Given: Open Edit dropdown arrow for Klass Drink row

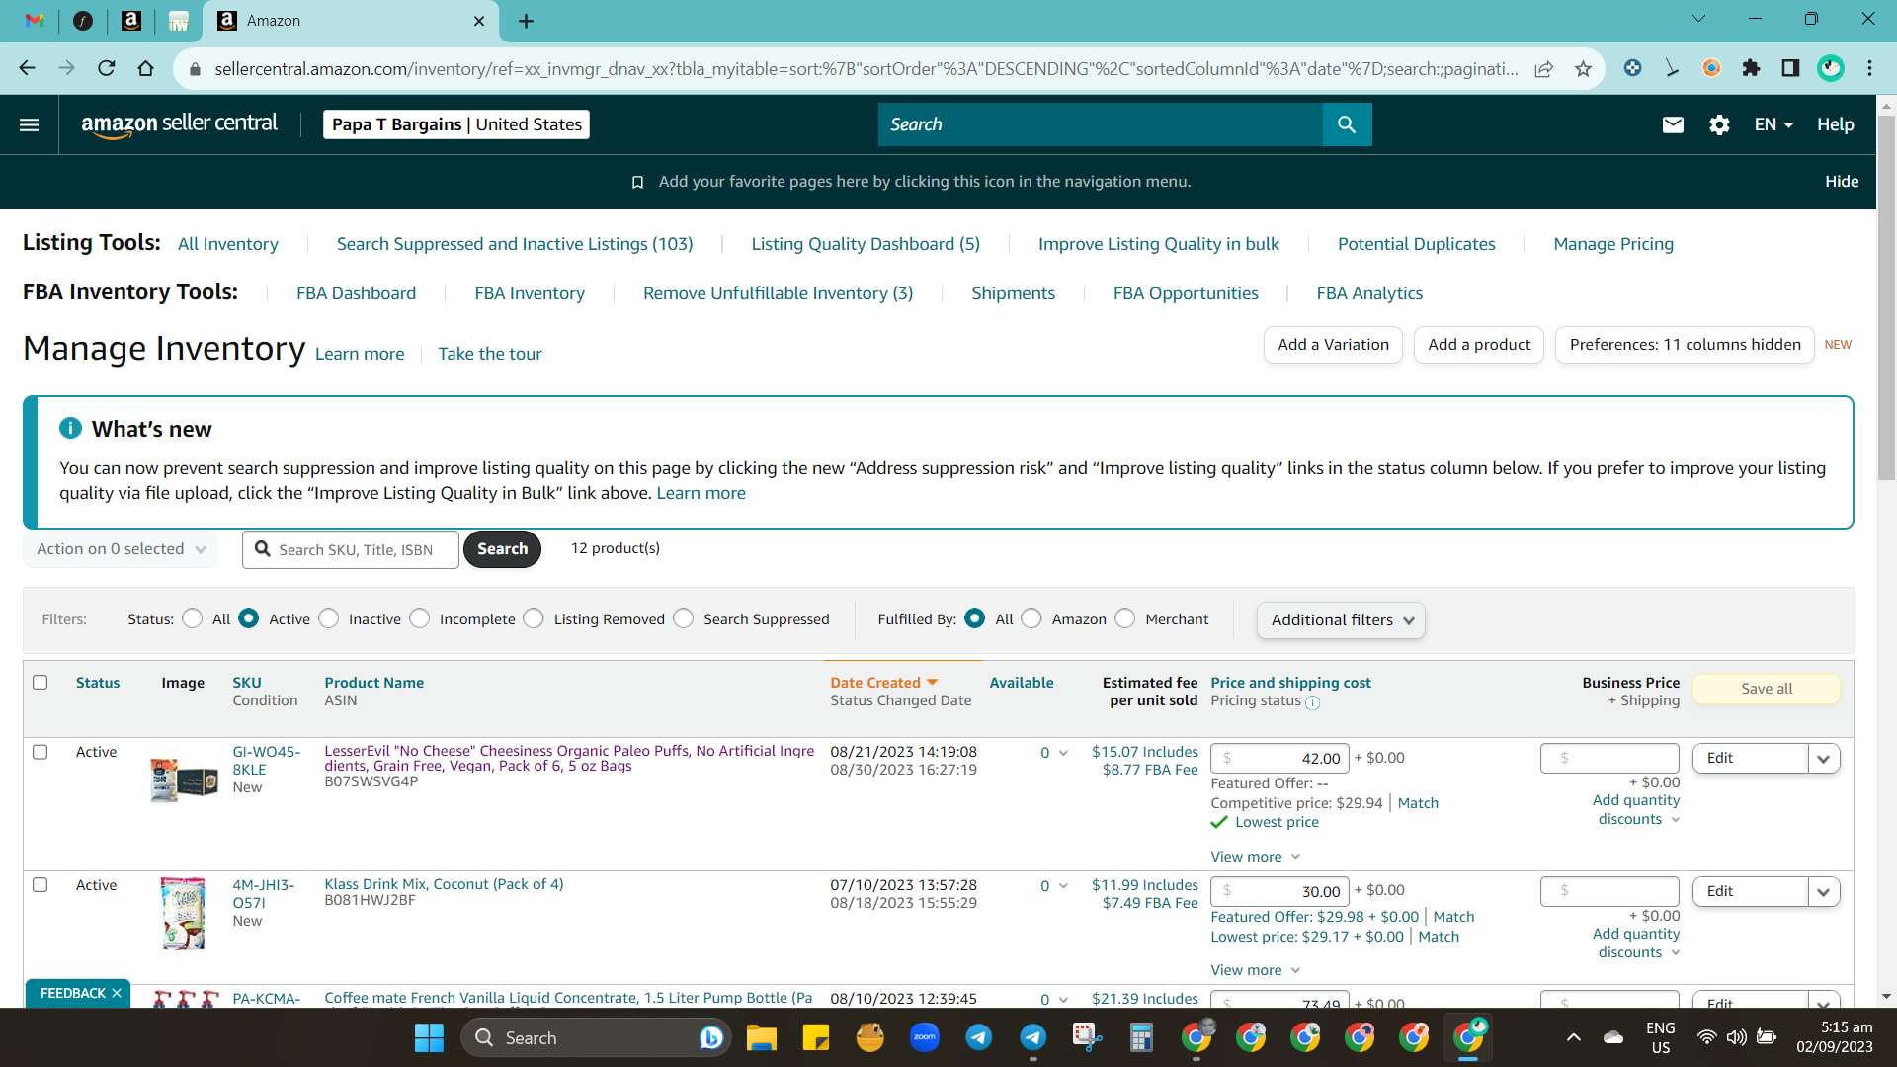Looking at the screenshot, I should [x=1824, y=892].
